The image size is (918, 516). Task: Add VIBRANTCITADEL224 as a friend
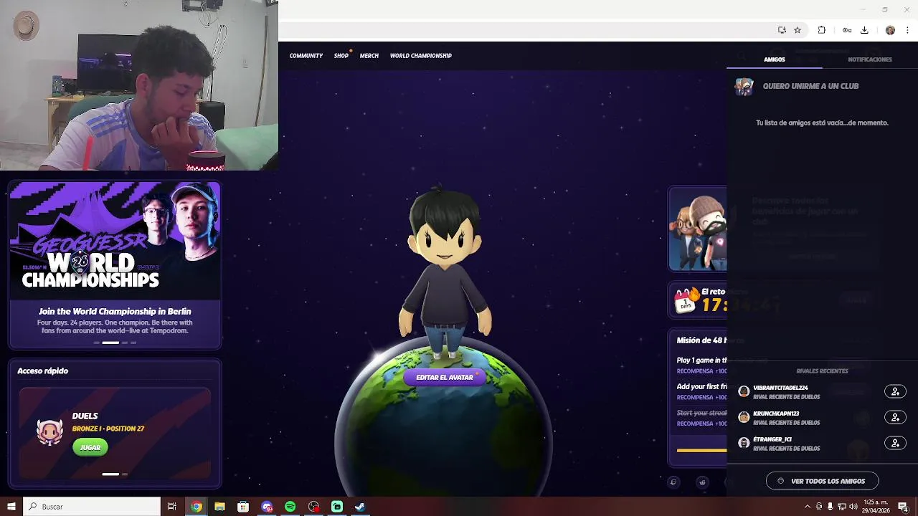click(895, 391)
